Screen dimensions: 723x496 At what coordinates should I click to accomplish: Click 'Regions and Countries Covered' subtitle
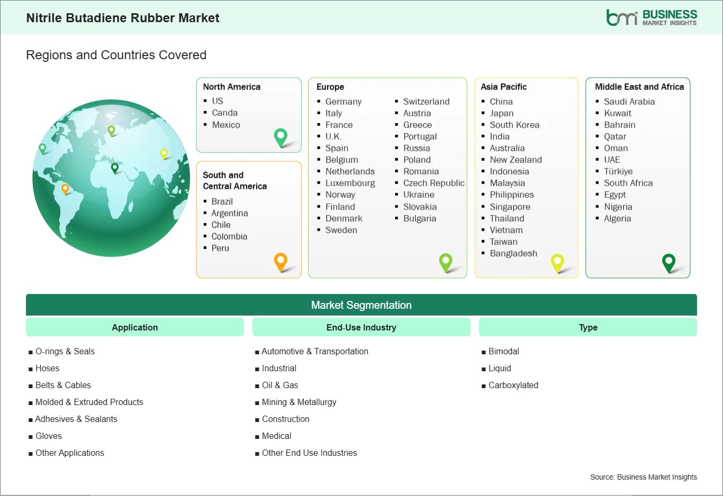pos(116,55)
